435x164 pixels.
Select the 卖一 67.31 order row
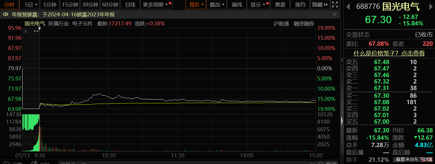(x=389, y=88)
